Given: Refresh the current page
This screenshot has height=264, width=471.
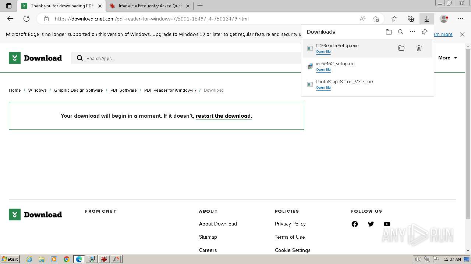Looking at the screenshot, I should click(x=26, y=19).
